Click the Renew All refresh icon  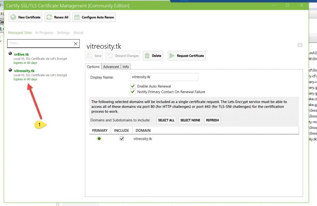click(x=49, y=17)
